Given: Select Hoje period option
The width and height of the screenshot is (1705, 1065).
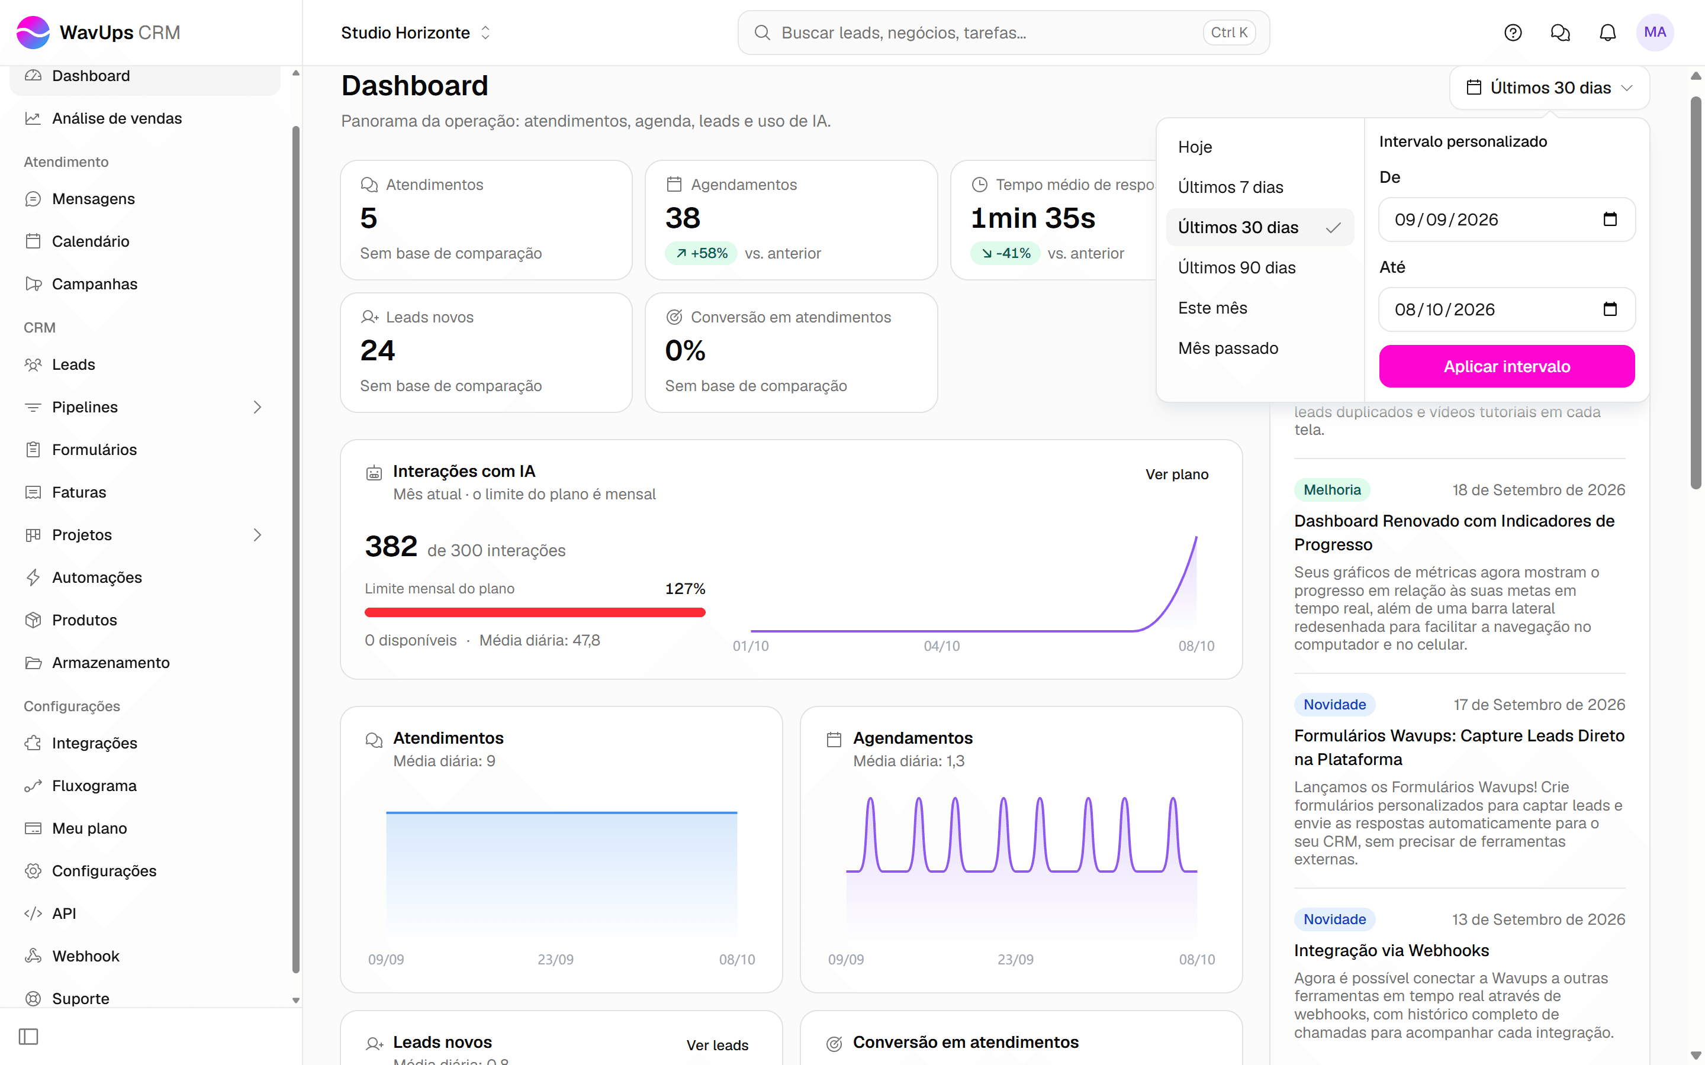Looking at the screenshot, I should [1260, 147].
